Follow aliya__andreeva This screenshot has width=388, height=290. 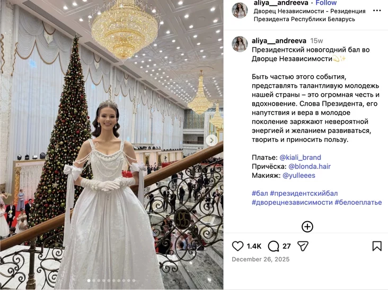[326, 3]
